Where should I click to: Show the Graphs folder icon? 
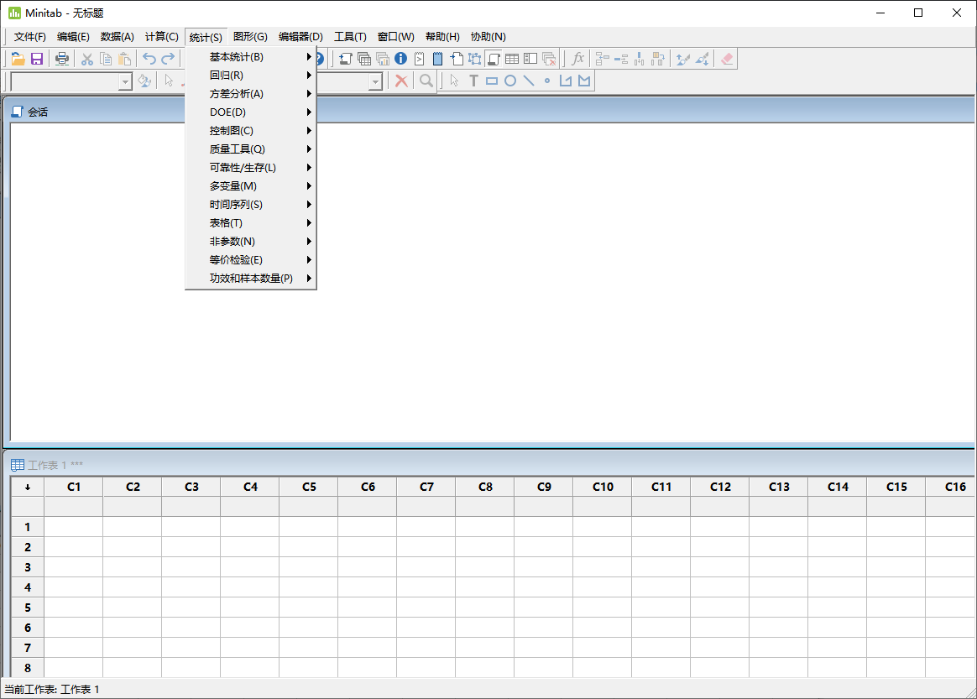[383, 60]
